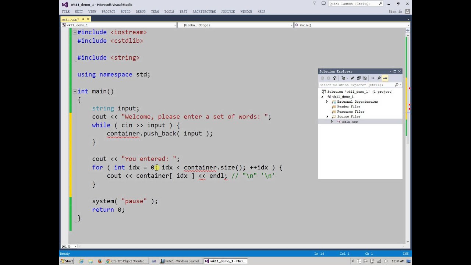Viewport: 471px width, 265px height.
Task: Click the View Code angle-brackets icon
Action: click(x=373, y=78)
